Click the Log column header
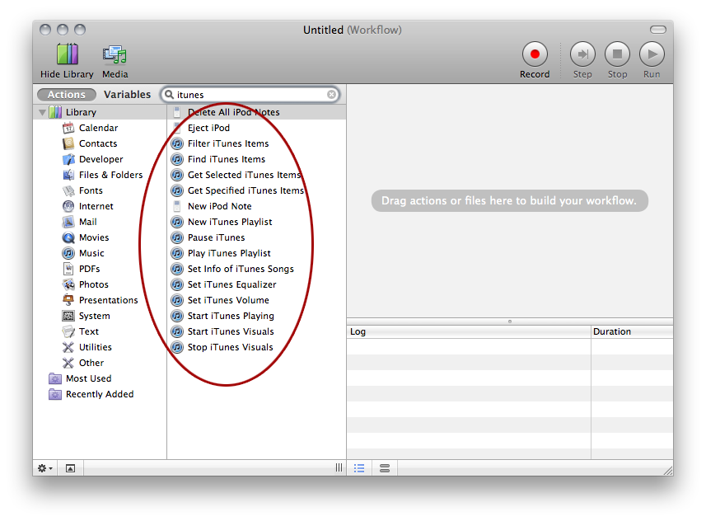 [469, 331]
